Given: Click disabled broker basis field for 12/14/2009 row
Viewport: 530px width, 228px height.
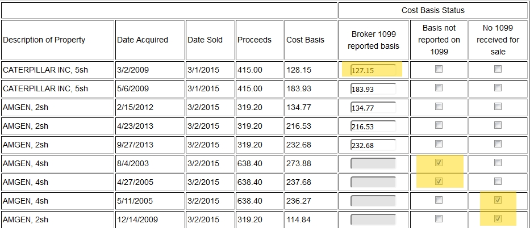Looking at the screenshot, I should (373, 219).
